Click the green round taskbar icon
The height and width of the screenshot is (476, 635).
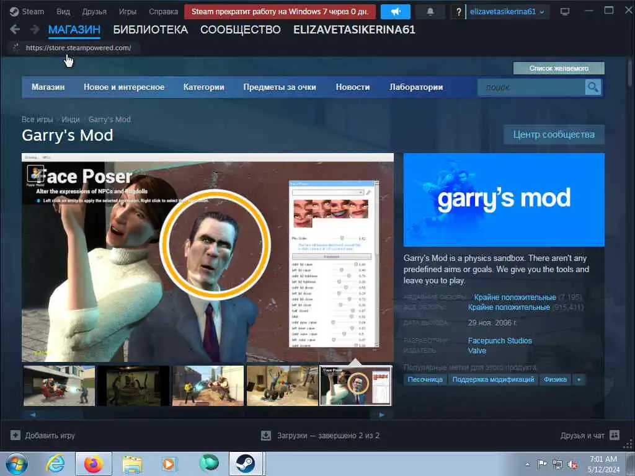[208, 463]
